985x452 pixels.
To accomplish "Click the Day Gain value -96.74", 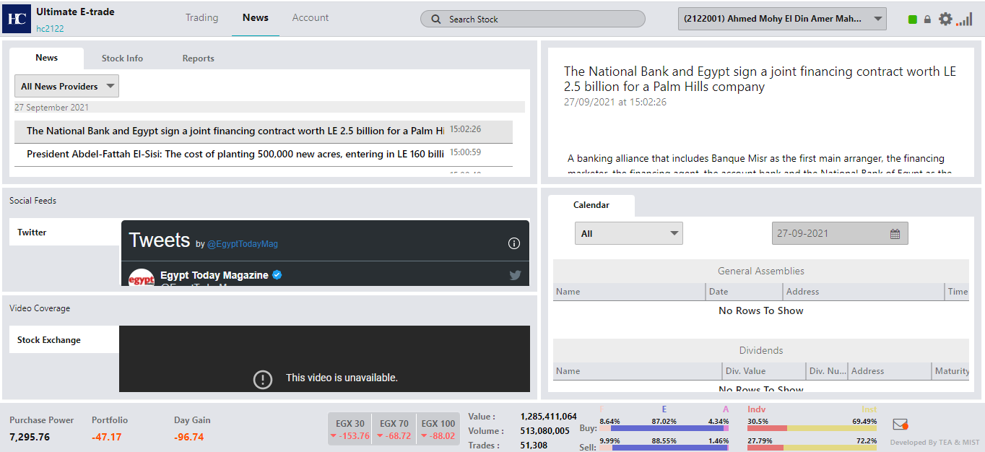I will point(189,437).
